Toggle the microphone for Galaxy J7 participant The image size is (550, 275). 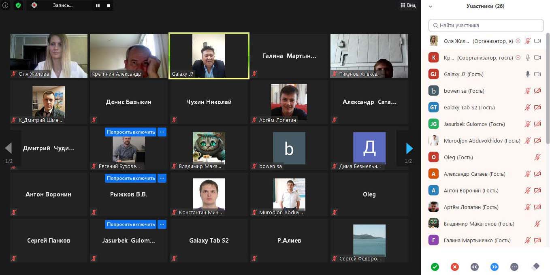(x=528, y=74)
